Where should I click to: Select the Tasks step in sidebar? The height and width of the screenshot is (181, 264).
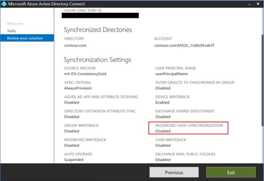point(12,31)
